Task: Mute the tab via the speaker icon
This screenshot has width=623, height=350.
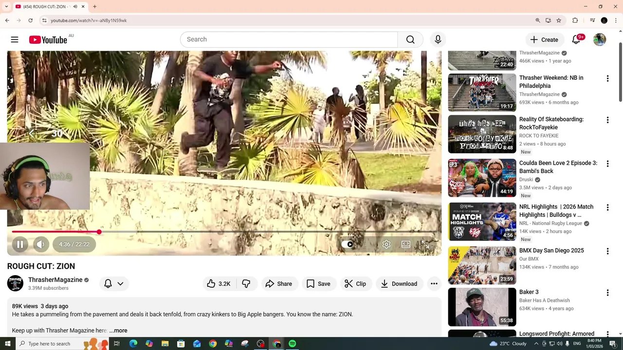Action: 75,7
